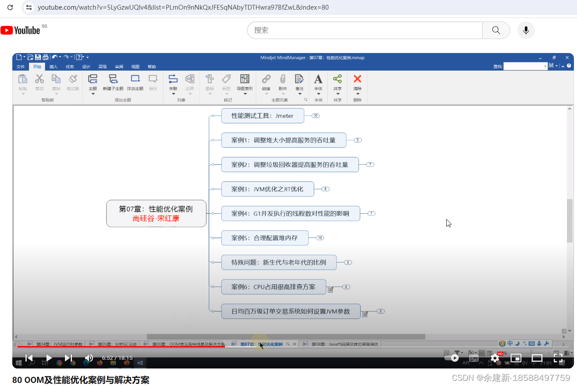Click the 剪切 scissors icon
This screenshot has width=577, height=386.
click(x=39, y=79)
